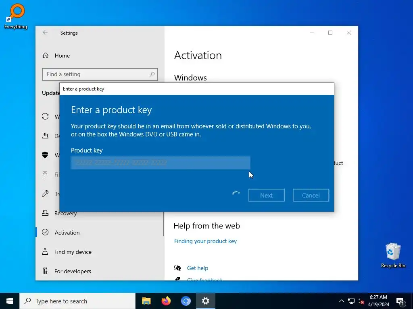Launch Chromium browser from the taskbar

point(186,301)
